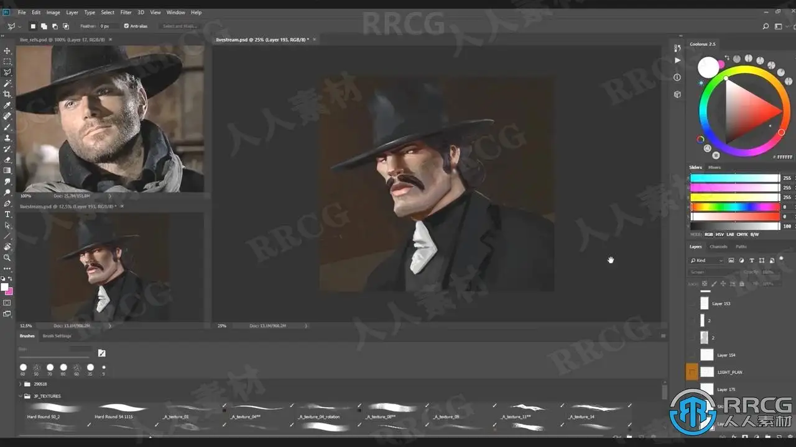This screenshot has width=796, height=447.
Task: Select the Clone Stamp tool
Action: click(7, 138)
